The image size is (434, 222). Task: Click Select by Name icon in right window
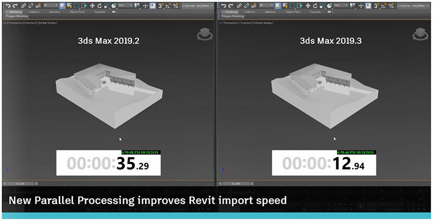285,6
